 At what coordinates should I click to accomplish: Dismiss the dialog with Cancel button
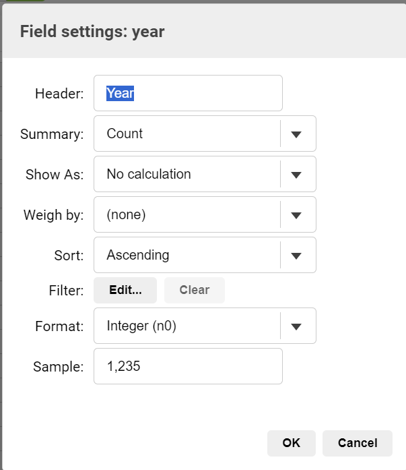[x=357, y=443]
